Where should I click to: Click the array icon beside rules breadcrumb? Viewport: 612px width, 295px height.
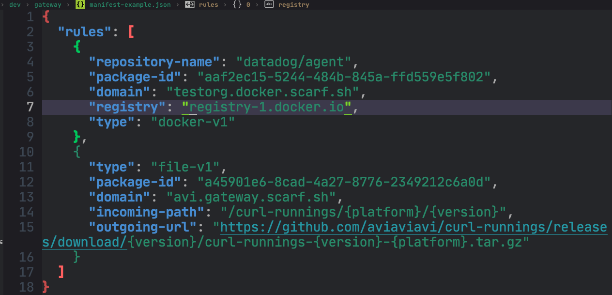click(190, 4)
